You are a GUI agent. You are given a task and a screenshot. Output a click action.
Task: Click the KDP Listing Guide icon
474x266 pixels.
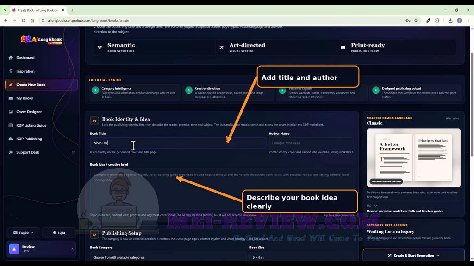(x=11, y=126)
